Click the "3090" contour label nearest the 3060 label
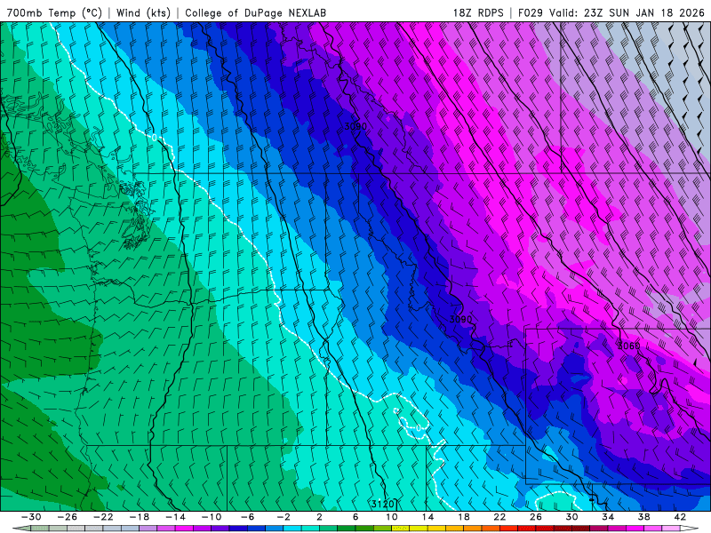This screenshot has width=711, height=533. point(460,319)
